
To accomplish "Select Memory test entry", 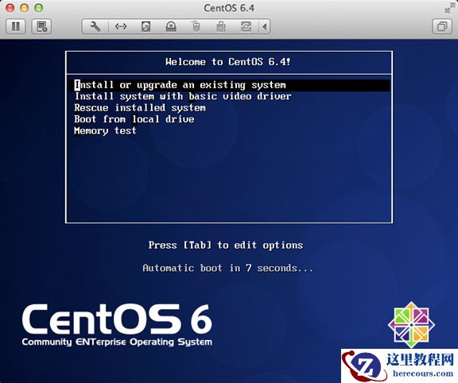I will (x=105, y=130).
